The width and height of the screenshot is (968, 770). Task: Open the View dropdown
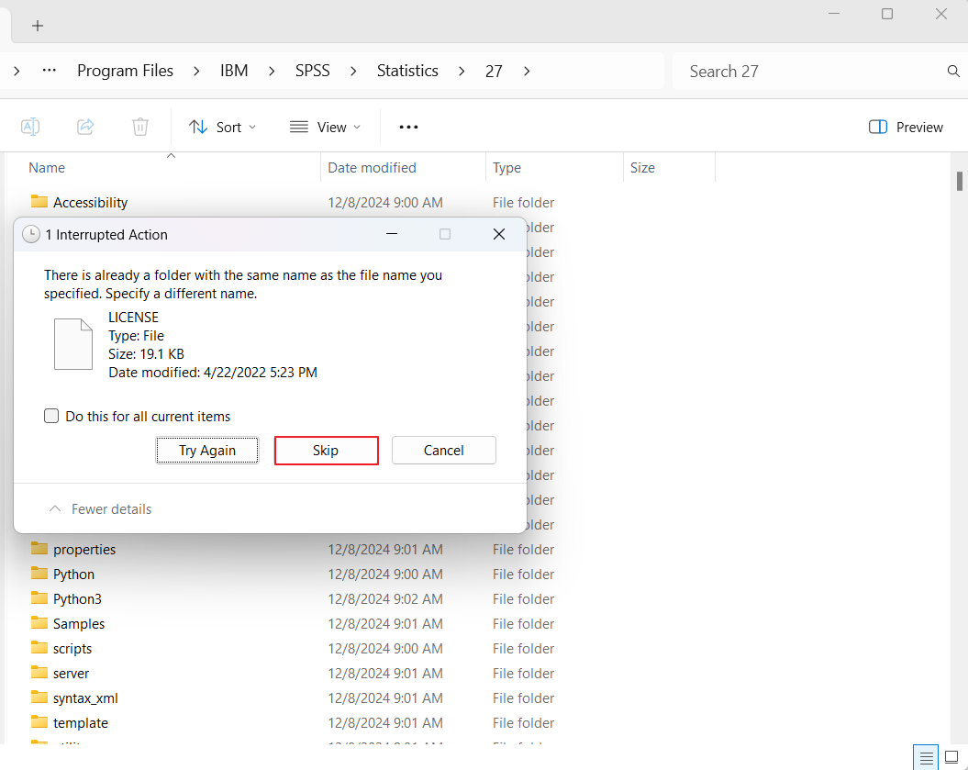point(325,127)
